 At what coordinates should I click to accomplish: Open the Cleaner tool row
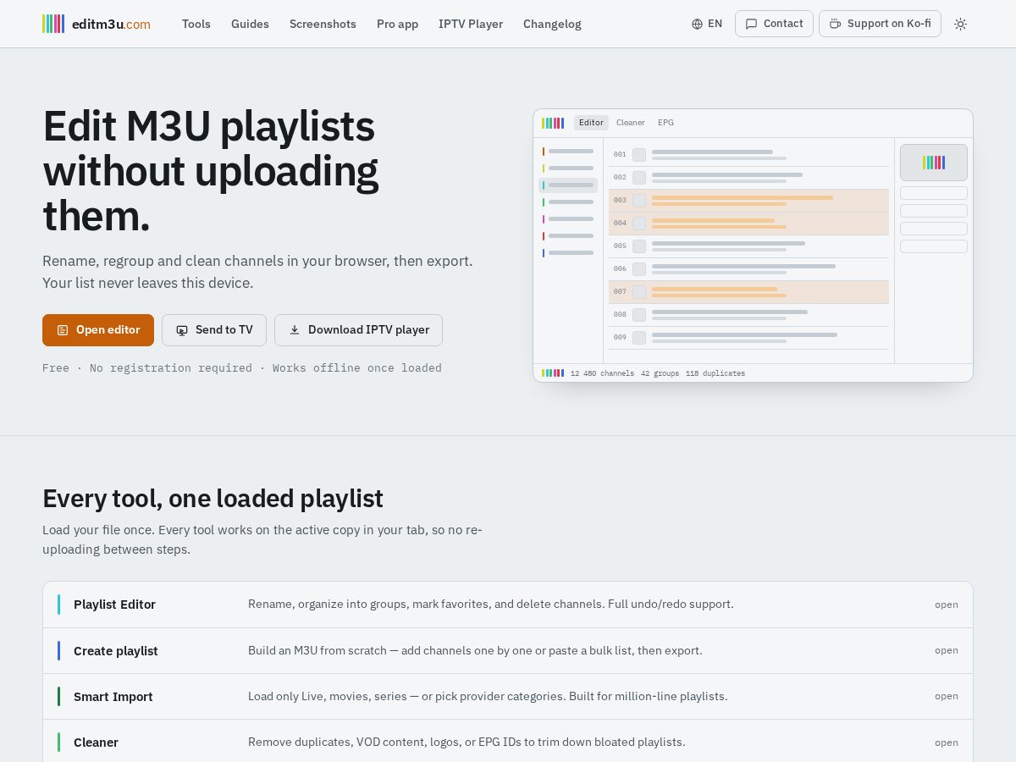(x=508, y=743)
